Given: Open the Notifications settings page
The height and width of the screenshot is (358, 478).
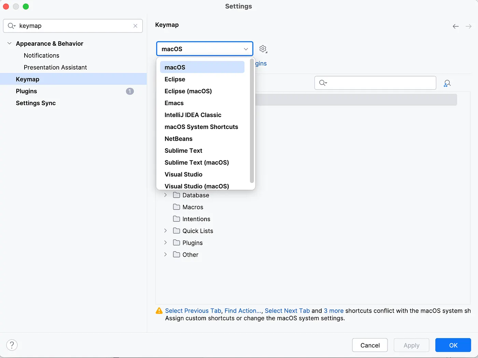Looking at the screenshot, I should pyautogui.click(x=41, y=55).
